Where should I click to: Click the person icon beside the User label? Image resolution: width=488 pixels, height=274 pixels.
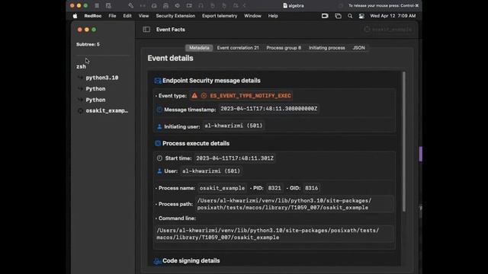coord(159,171)
